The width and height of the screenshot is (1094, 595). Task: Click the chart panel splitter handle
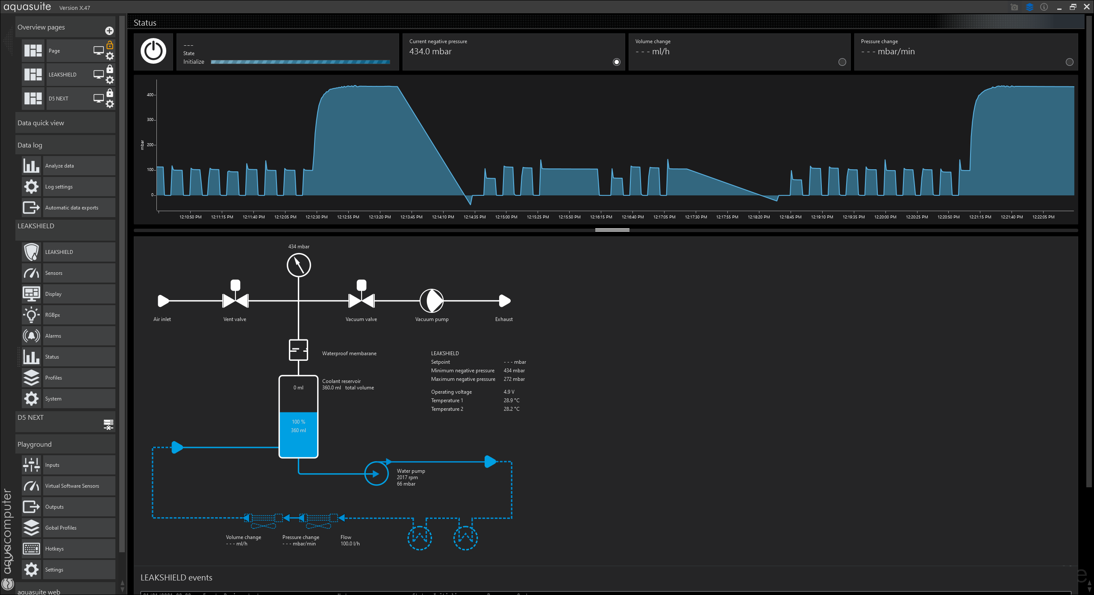click(x=612, y=230)
